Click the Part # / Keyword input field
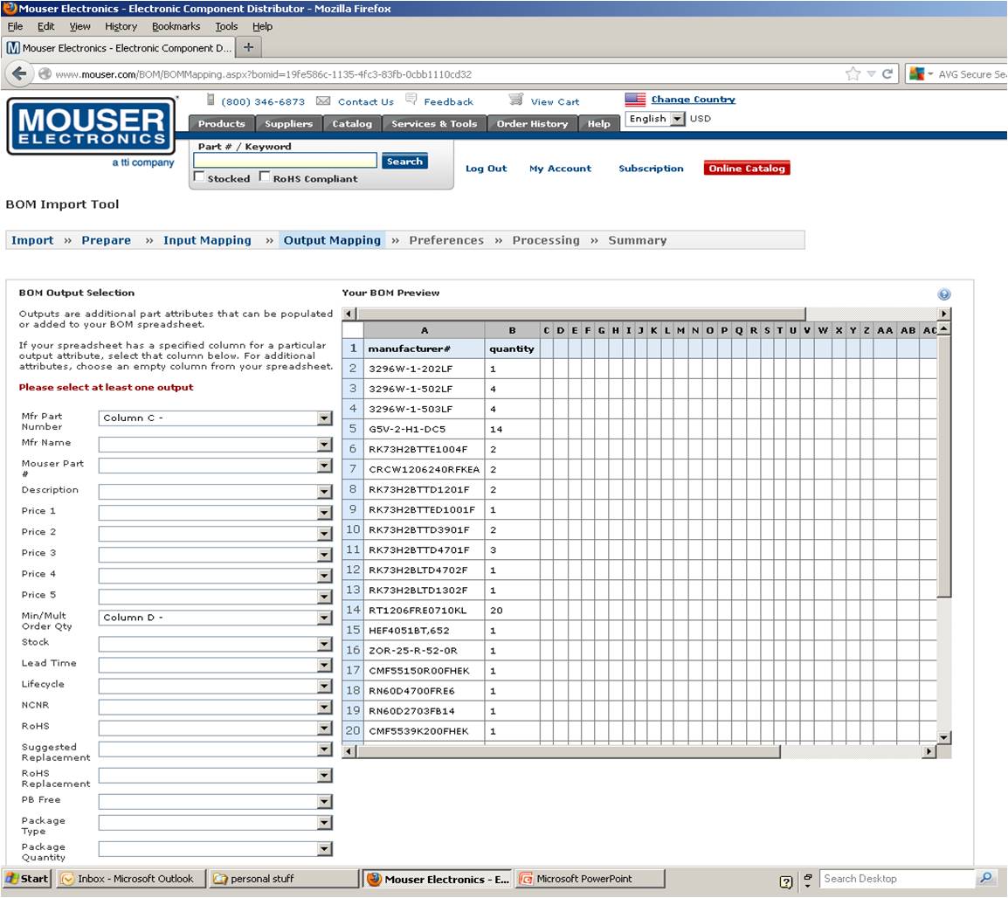1008x898 pixels. pyautogui.click(x=285, y=161)
